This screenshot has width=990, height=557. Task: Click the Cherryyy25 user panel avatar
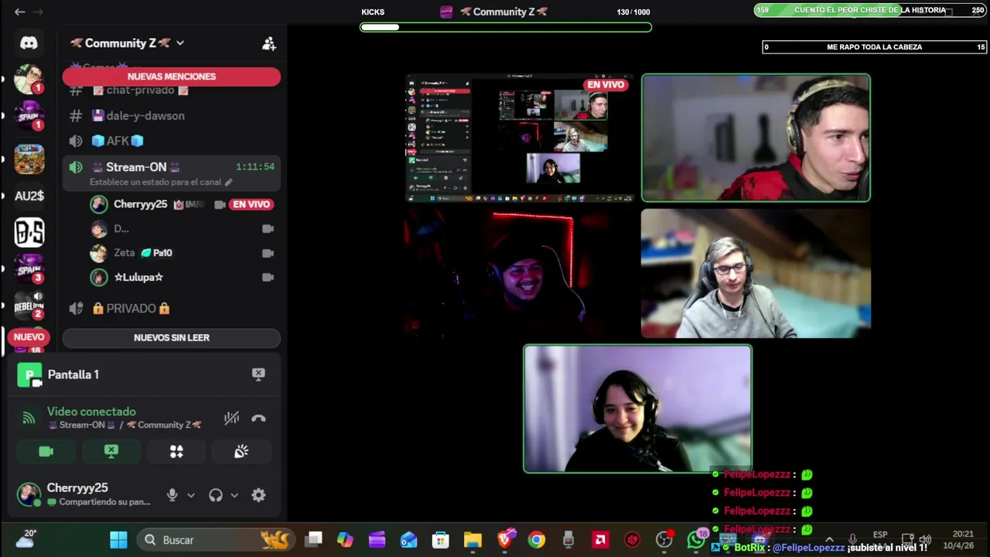pyautogui.click(x=29, y=494)
